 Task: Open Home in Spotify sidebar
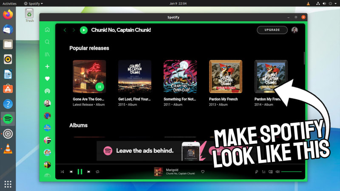[47, 30]
